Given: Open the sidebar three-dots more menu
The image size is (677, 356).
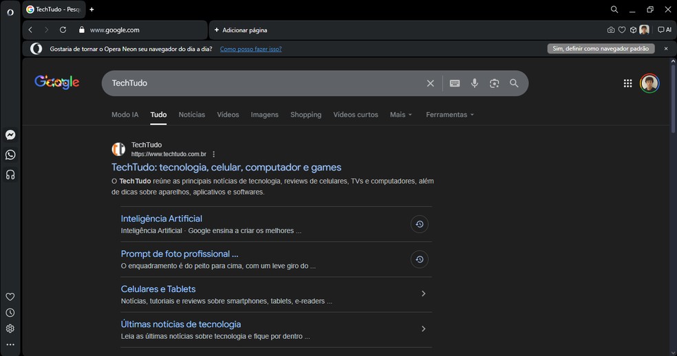Looking at the screenshot, I should pos(10,345).
